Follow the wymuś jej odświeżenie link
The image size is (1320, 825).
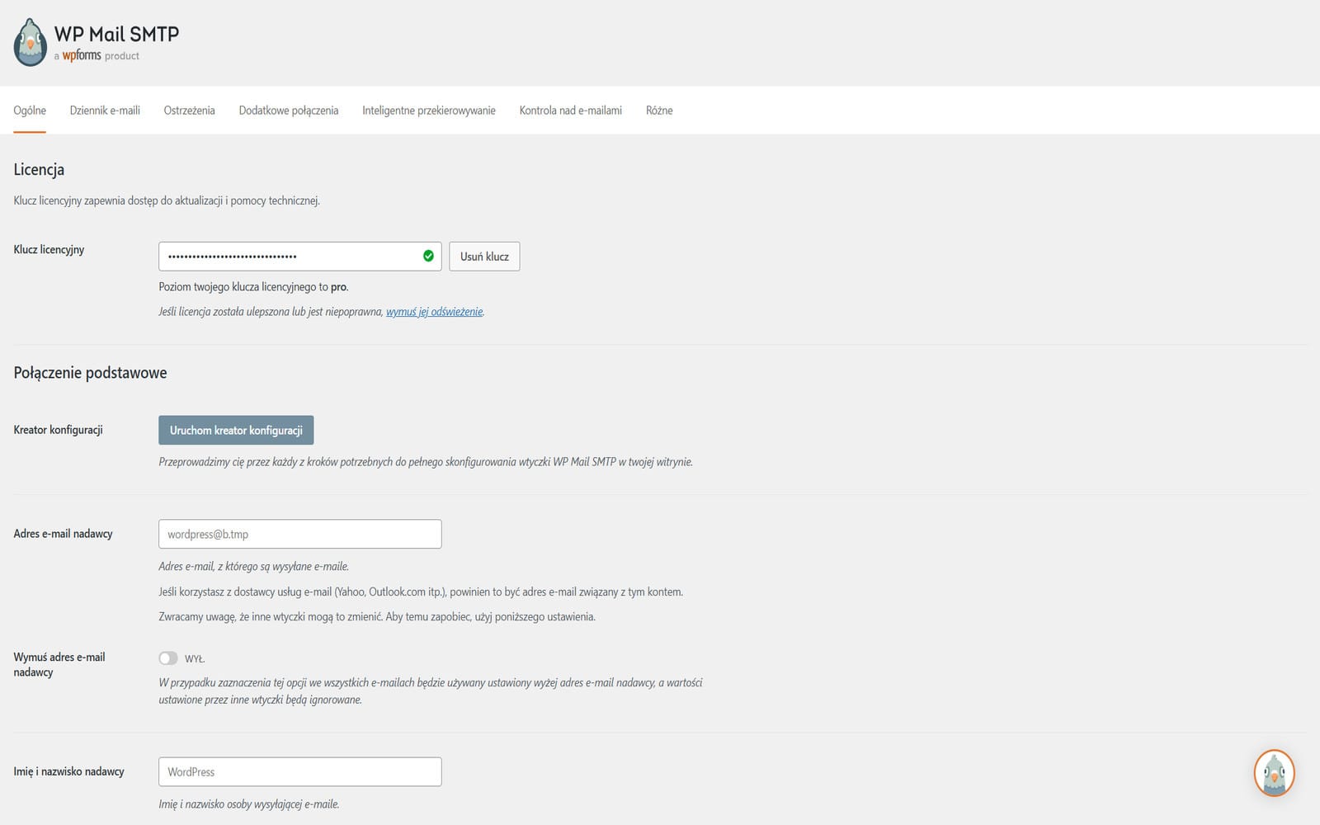435,312
